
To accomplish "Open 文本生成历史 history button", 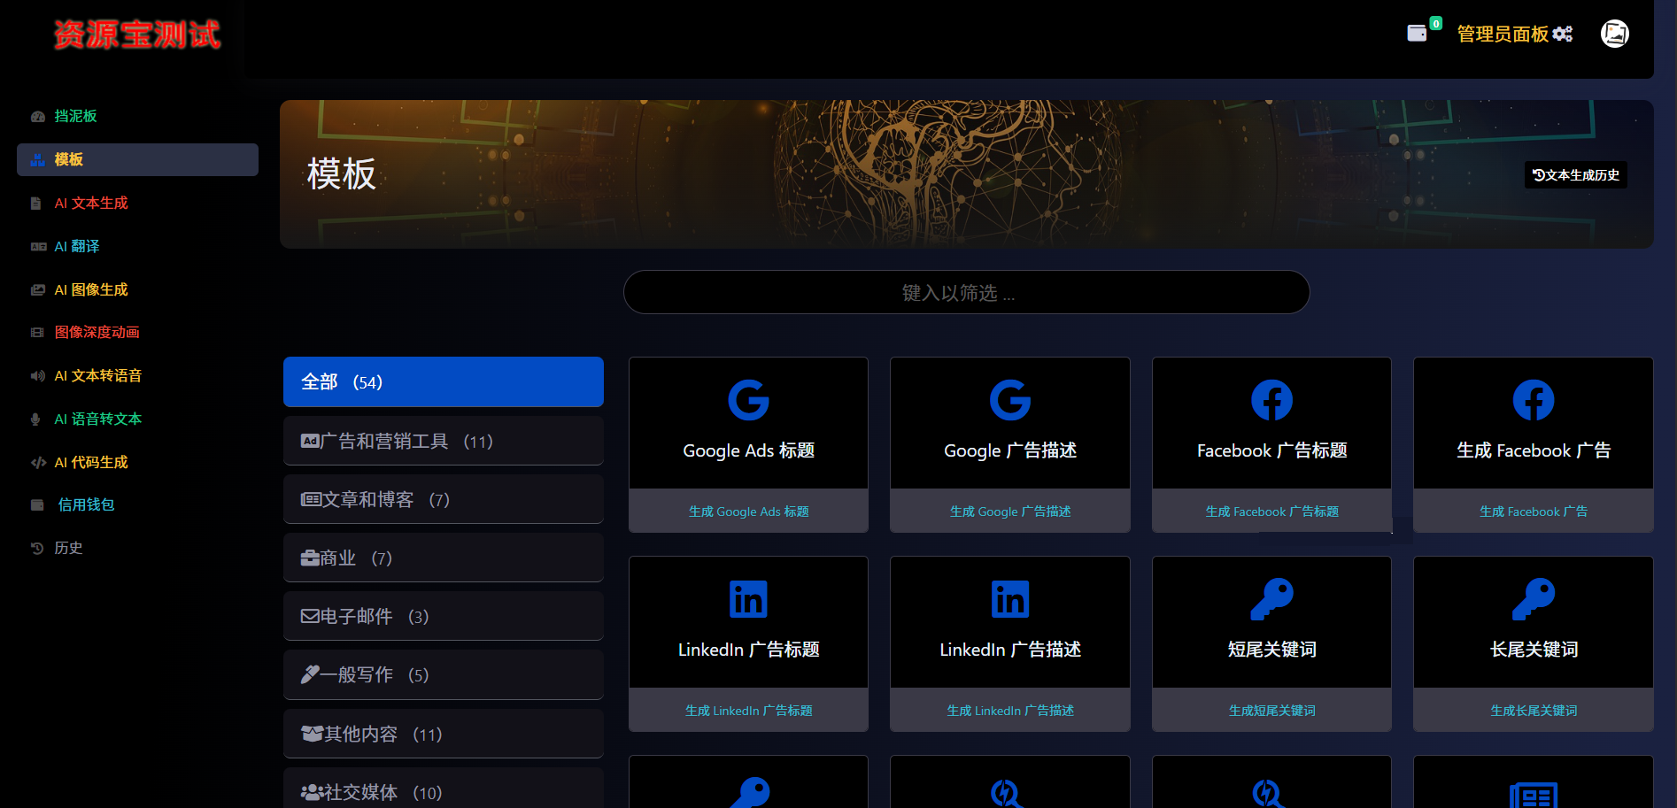I will pos(1576,175).
